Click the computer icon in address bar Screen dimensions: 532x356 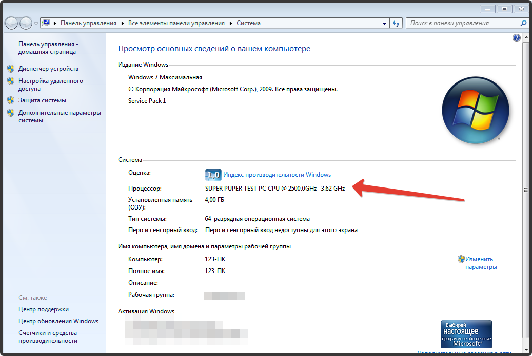point(46,23)
